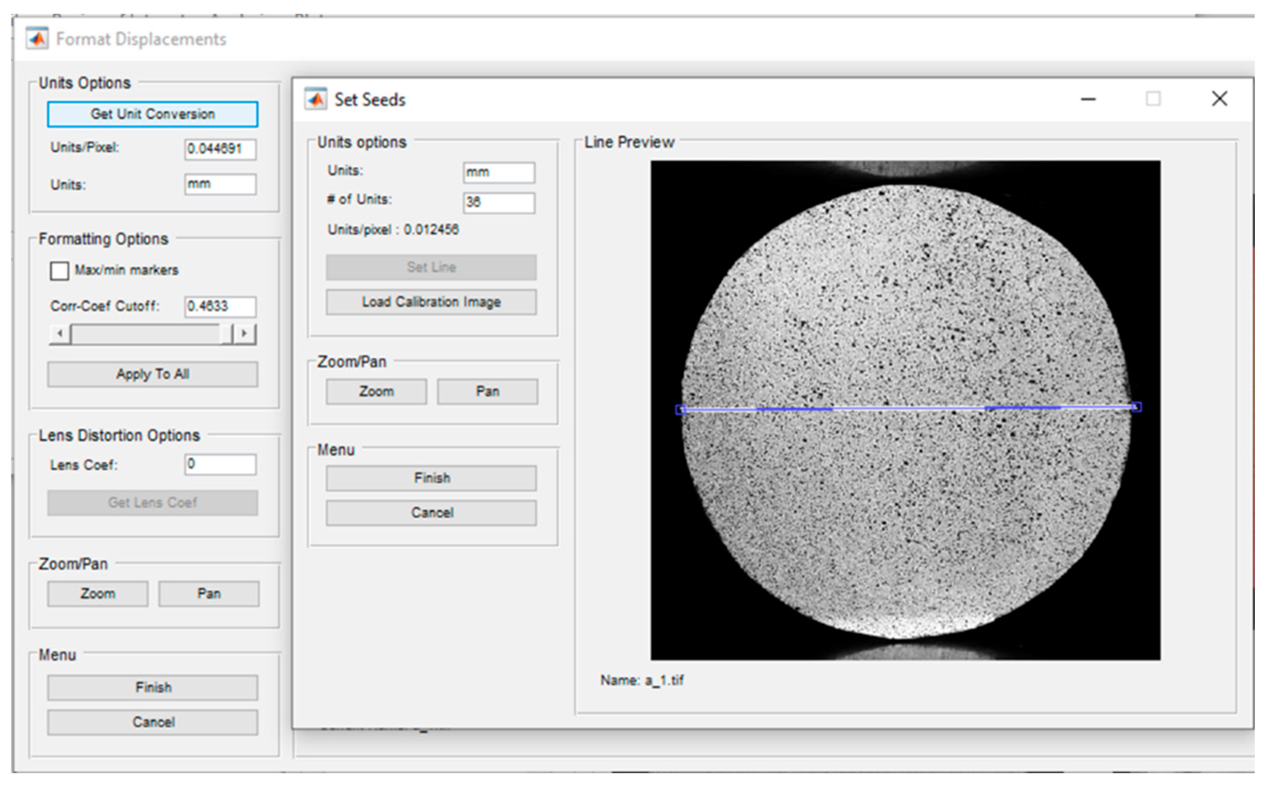Click right endpoint handle of blue line
Screen dimensions: 1266x790
point(1136,406)
